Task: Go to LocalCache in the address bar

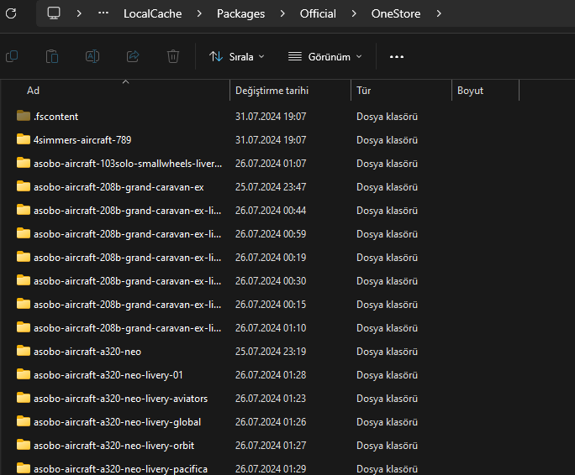Action: [x=152, y=13]
